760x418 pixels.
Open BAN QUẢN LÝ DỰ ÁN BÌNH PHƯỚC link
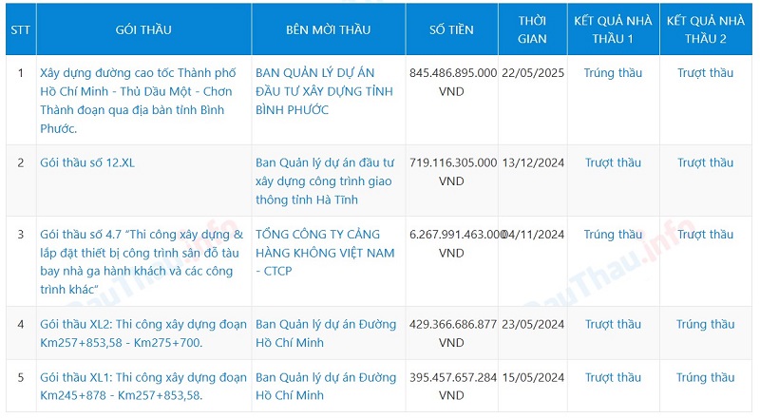(x=324, y=91)
